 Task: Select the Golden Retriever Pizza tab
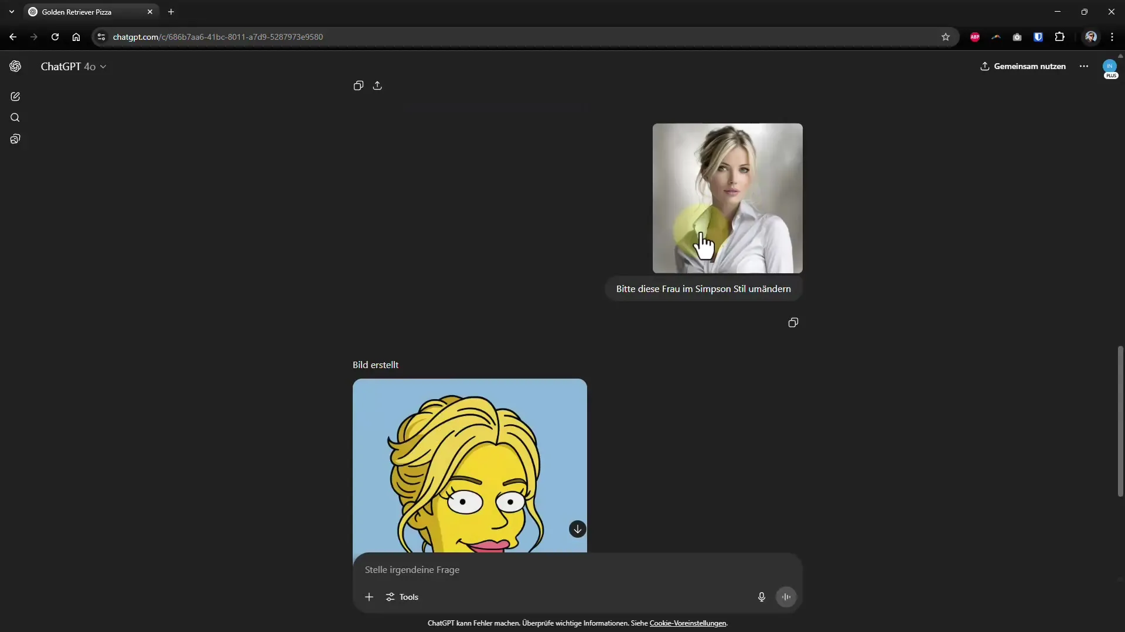tap(91, 12)
